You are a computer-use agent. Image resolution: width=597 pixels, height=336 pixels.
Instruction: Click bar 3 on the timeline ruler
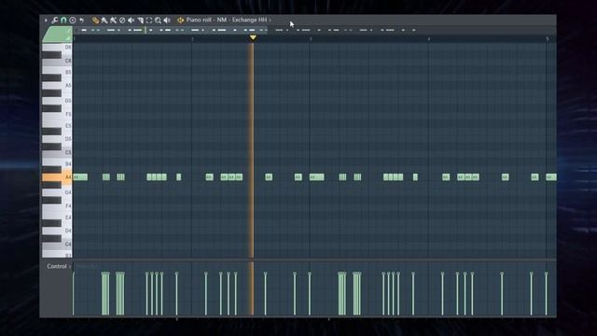click(311, 39)
